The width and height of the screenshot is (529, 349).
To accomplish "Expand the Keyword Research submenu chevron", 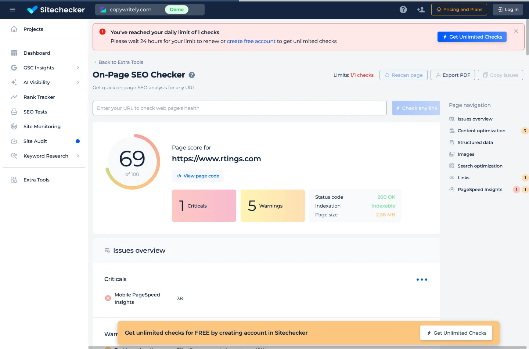I will click(x=78, y=156).
